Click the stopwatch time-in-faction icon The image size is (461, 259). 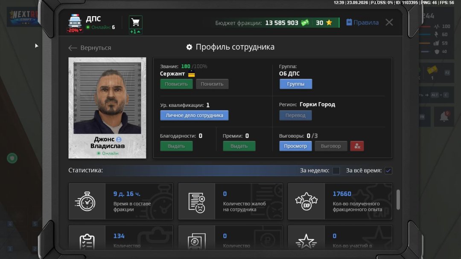[x=86, y=201]
